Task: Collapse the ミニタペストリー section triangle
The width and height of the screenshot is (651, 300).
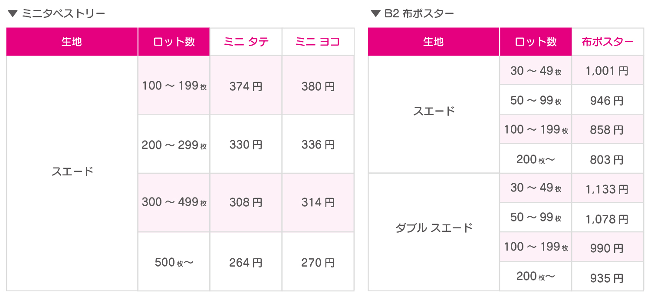Action: (12, 13)
